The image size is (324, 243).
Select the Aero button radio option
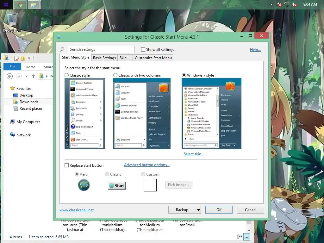coord(77,174)
